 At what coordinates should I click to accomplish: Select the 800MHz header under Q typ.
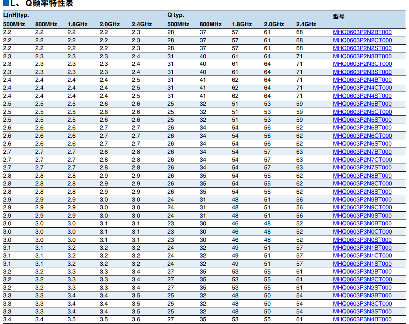(211, 24)
